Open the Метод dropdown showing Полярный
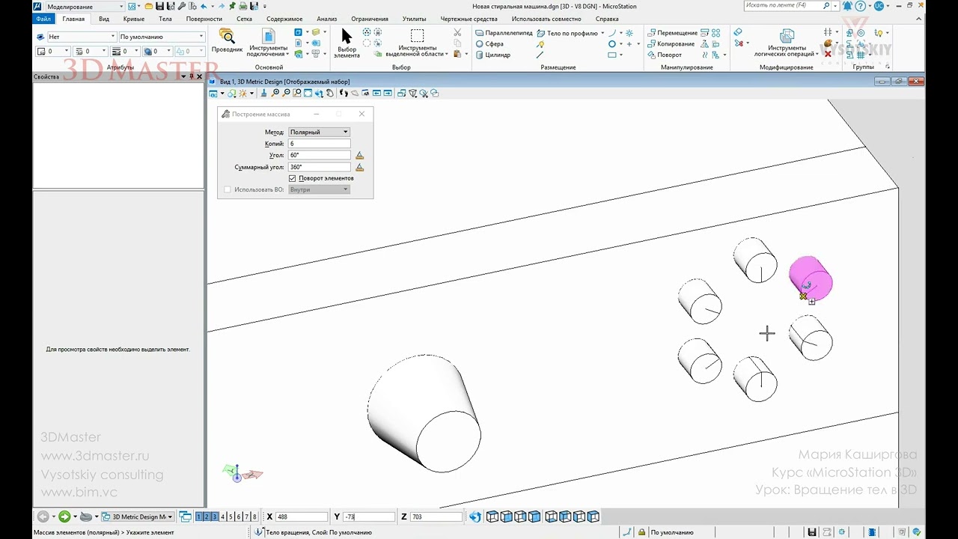 pyautogui.click(x=320, y=132)
